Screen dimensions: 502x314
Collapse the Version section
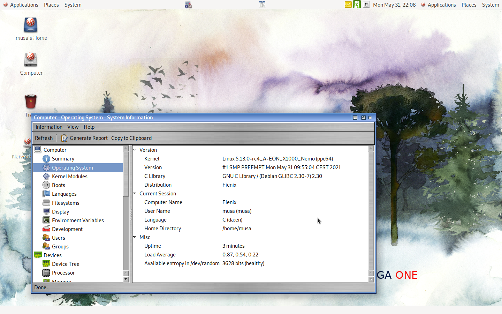tap(135, 150)
